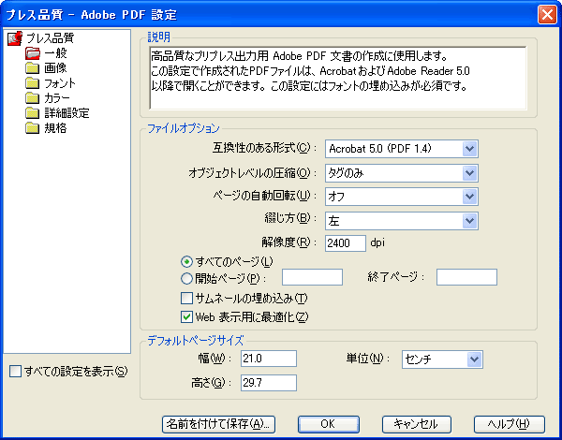Close the Adobe PDF 設定 dialog

click(547, 15)
